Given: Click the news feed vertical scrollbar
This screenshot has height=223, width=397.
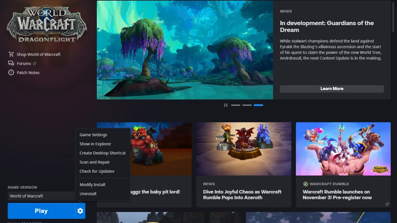Looking at the screenshot, I should pos(393,17).
